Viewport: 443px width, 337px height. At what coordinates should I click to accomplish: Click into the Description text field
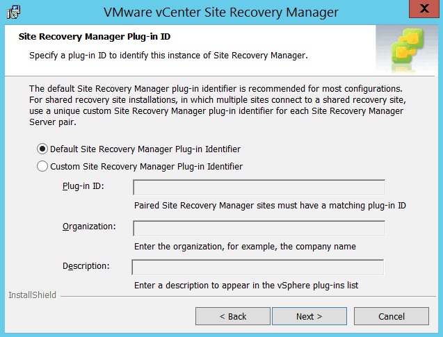(258, 268)
